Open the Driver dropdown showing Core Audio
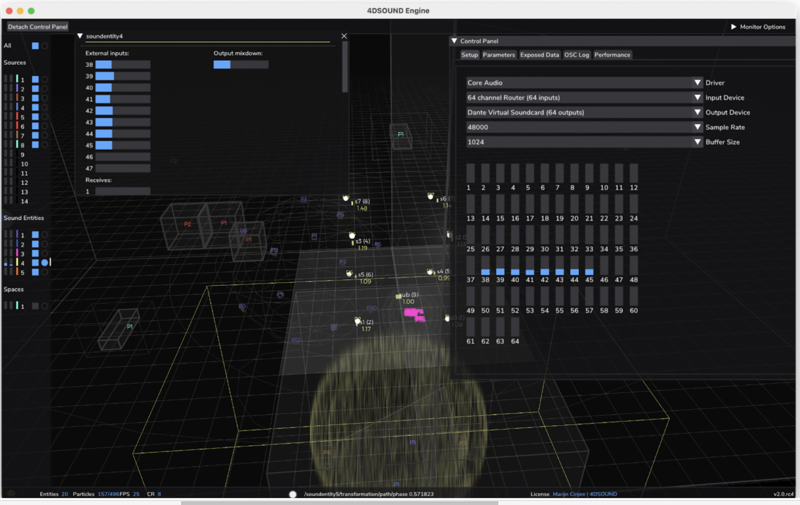The height and width of the screenshot is (505, 800). [x=584, y=82]
